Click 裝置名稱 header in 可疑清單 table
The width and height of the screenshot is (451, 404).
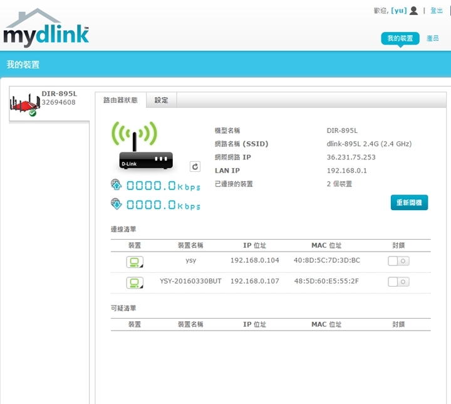pos(190,324)
